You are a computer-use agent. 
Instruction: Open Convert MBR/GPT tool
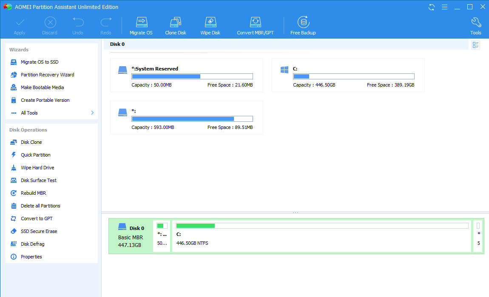click(x=256, y=26)
